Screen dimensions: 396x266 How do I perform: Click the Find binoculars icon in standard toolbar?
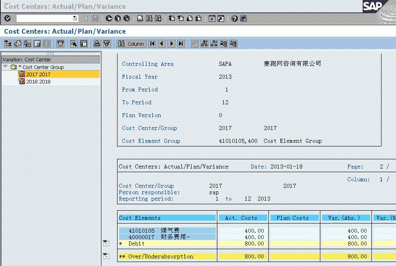pyautogui.click(x=149, y=18)
